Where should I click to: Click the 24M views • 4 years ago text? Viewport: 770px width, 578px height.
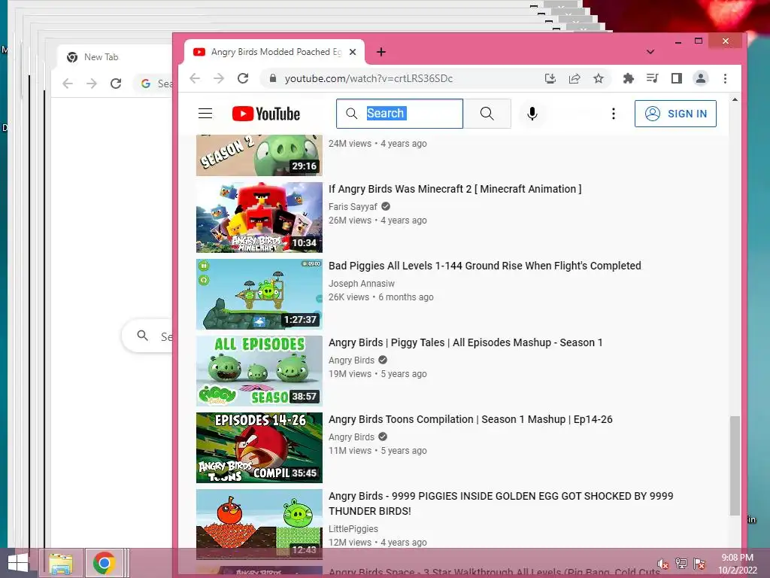pos(377,144)
